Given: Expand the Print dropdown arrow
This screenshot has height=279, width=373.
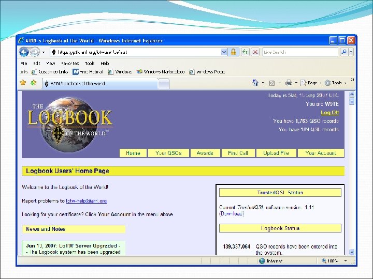Looking at the screenshot, I should [x=296, y=83].
